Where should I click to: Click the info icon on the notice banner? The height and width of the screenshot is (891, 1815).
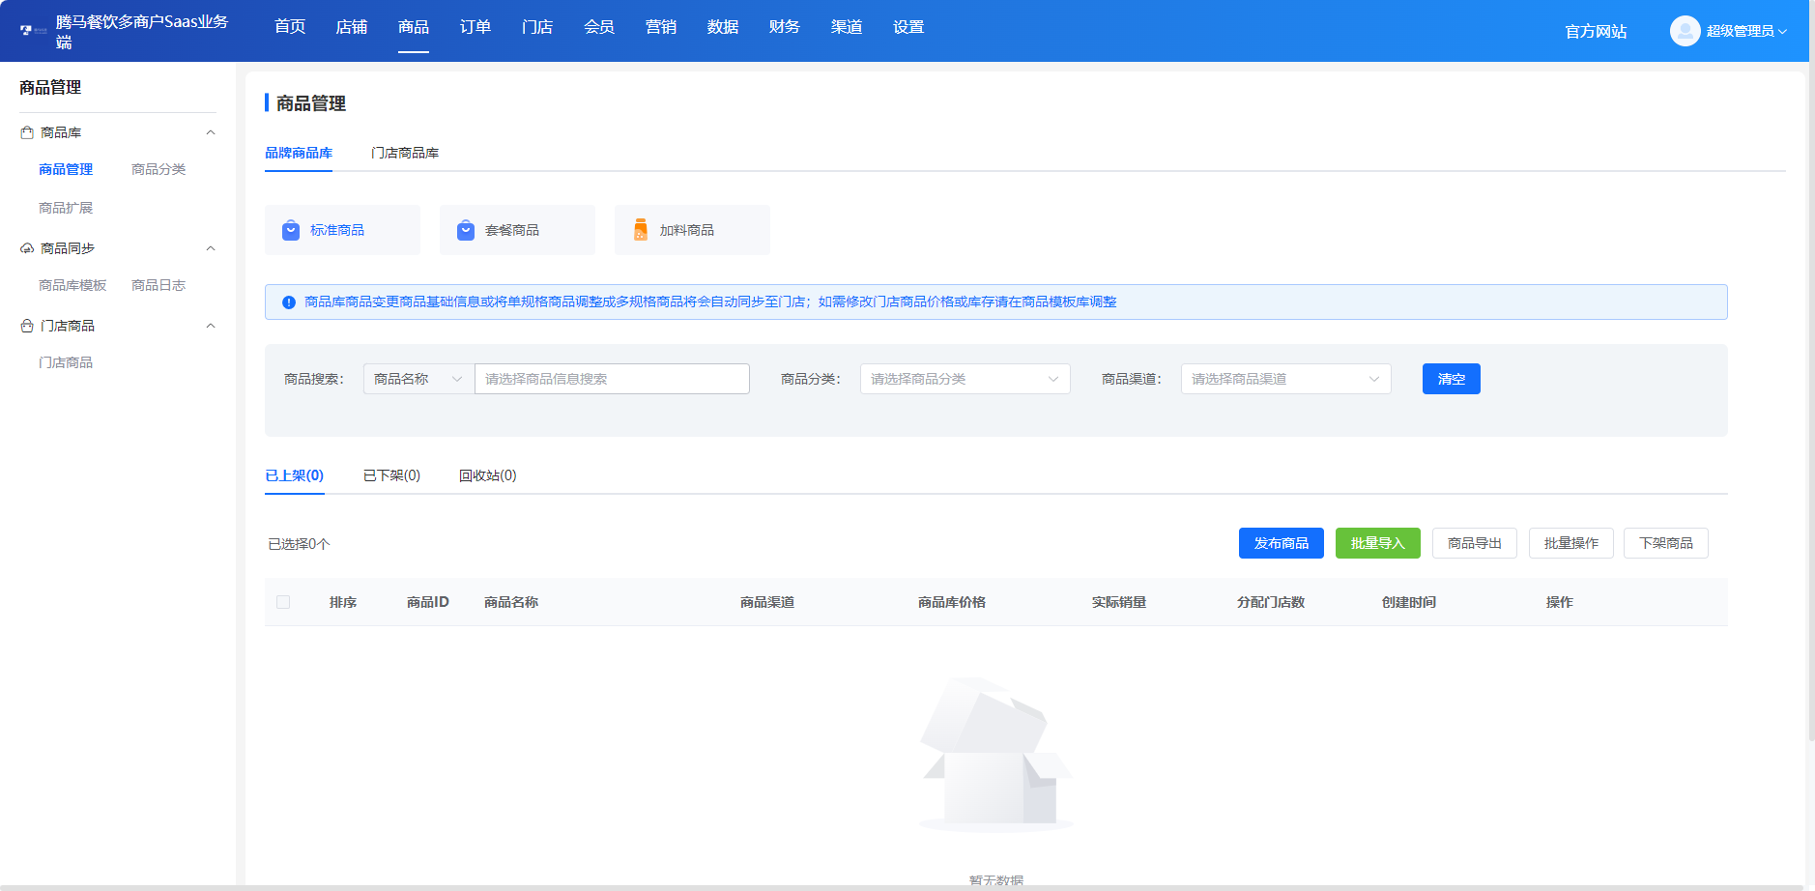click(286, 302)
